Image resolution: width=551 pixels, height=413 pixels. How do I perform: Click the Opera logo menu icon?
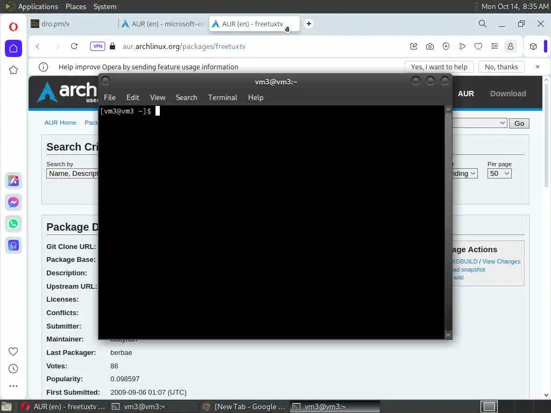13,27
